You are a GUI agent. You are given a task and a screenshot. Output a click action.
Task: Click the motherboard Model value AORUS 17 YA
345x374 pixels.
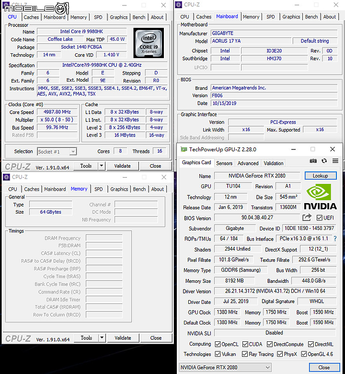tap(251, 41)
